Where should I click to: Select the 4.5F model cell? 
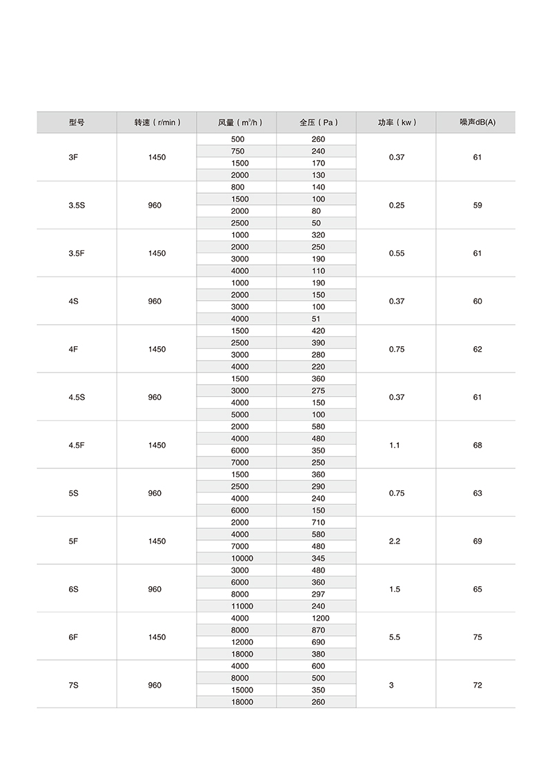click(77, 446)
